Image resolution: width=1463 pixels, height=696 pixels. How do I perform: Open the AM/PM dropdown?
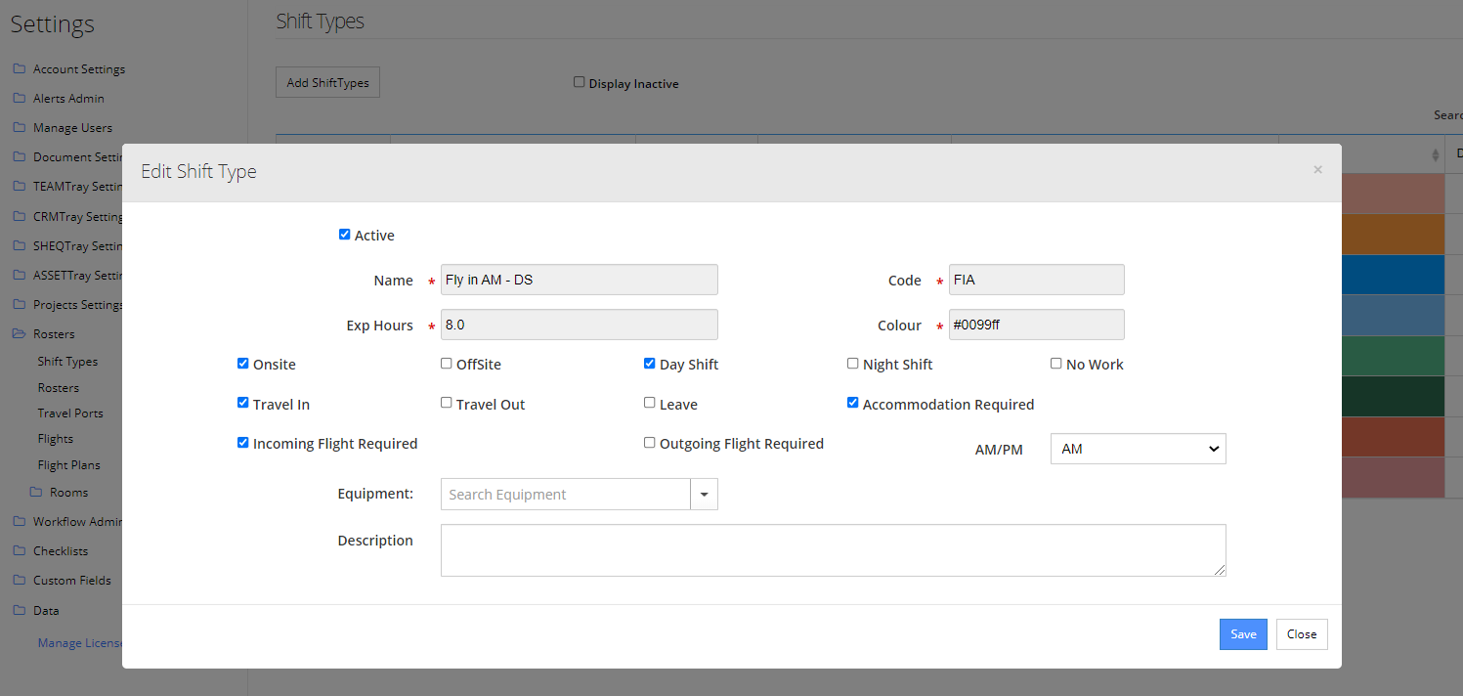pyautogui.click(x=1138, y=449)
